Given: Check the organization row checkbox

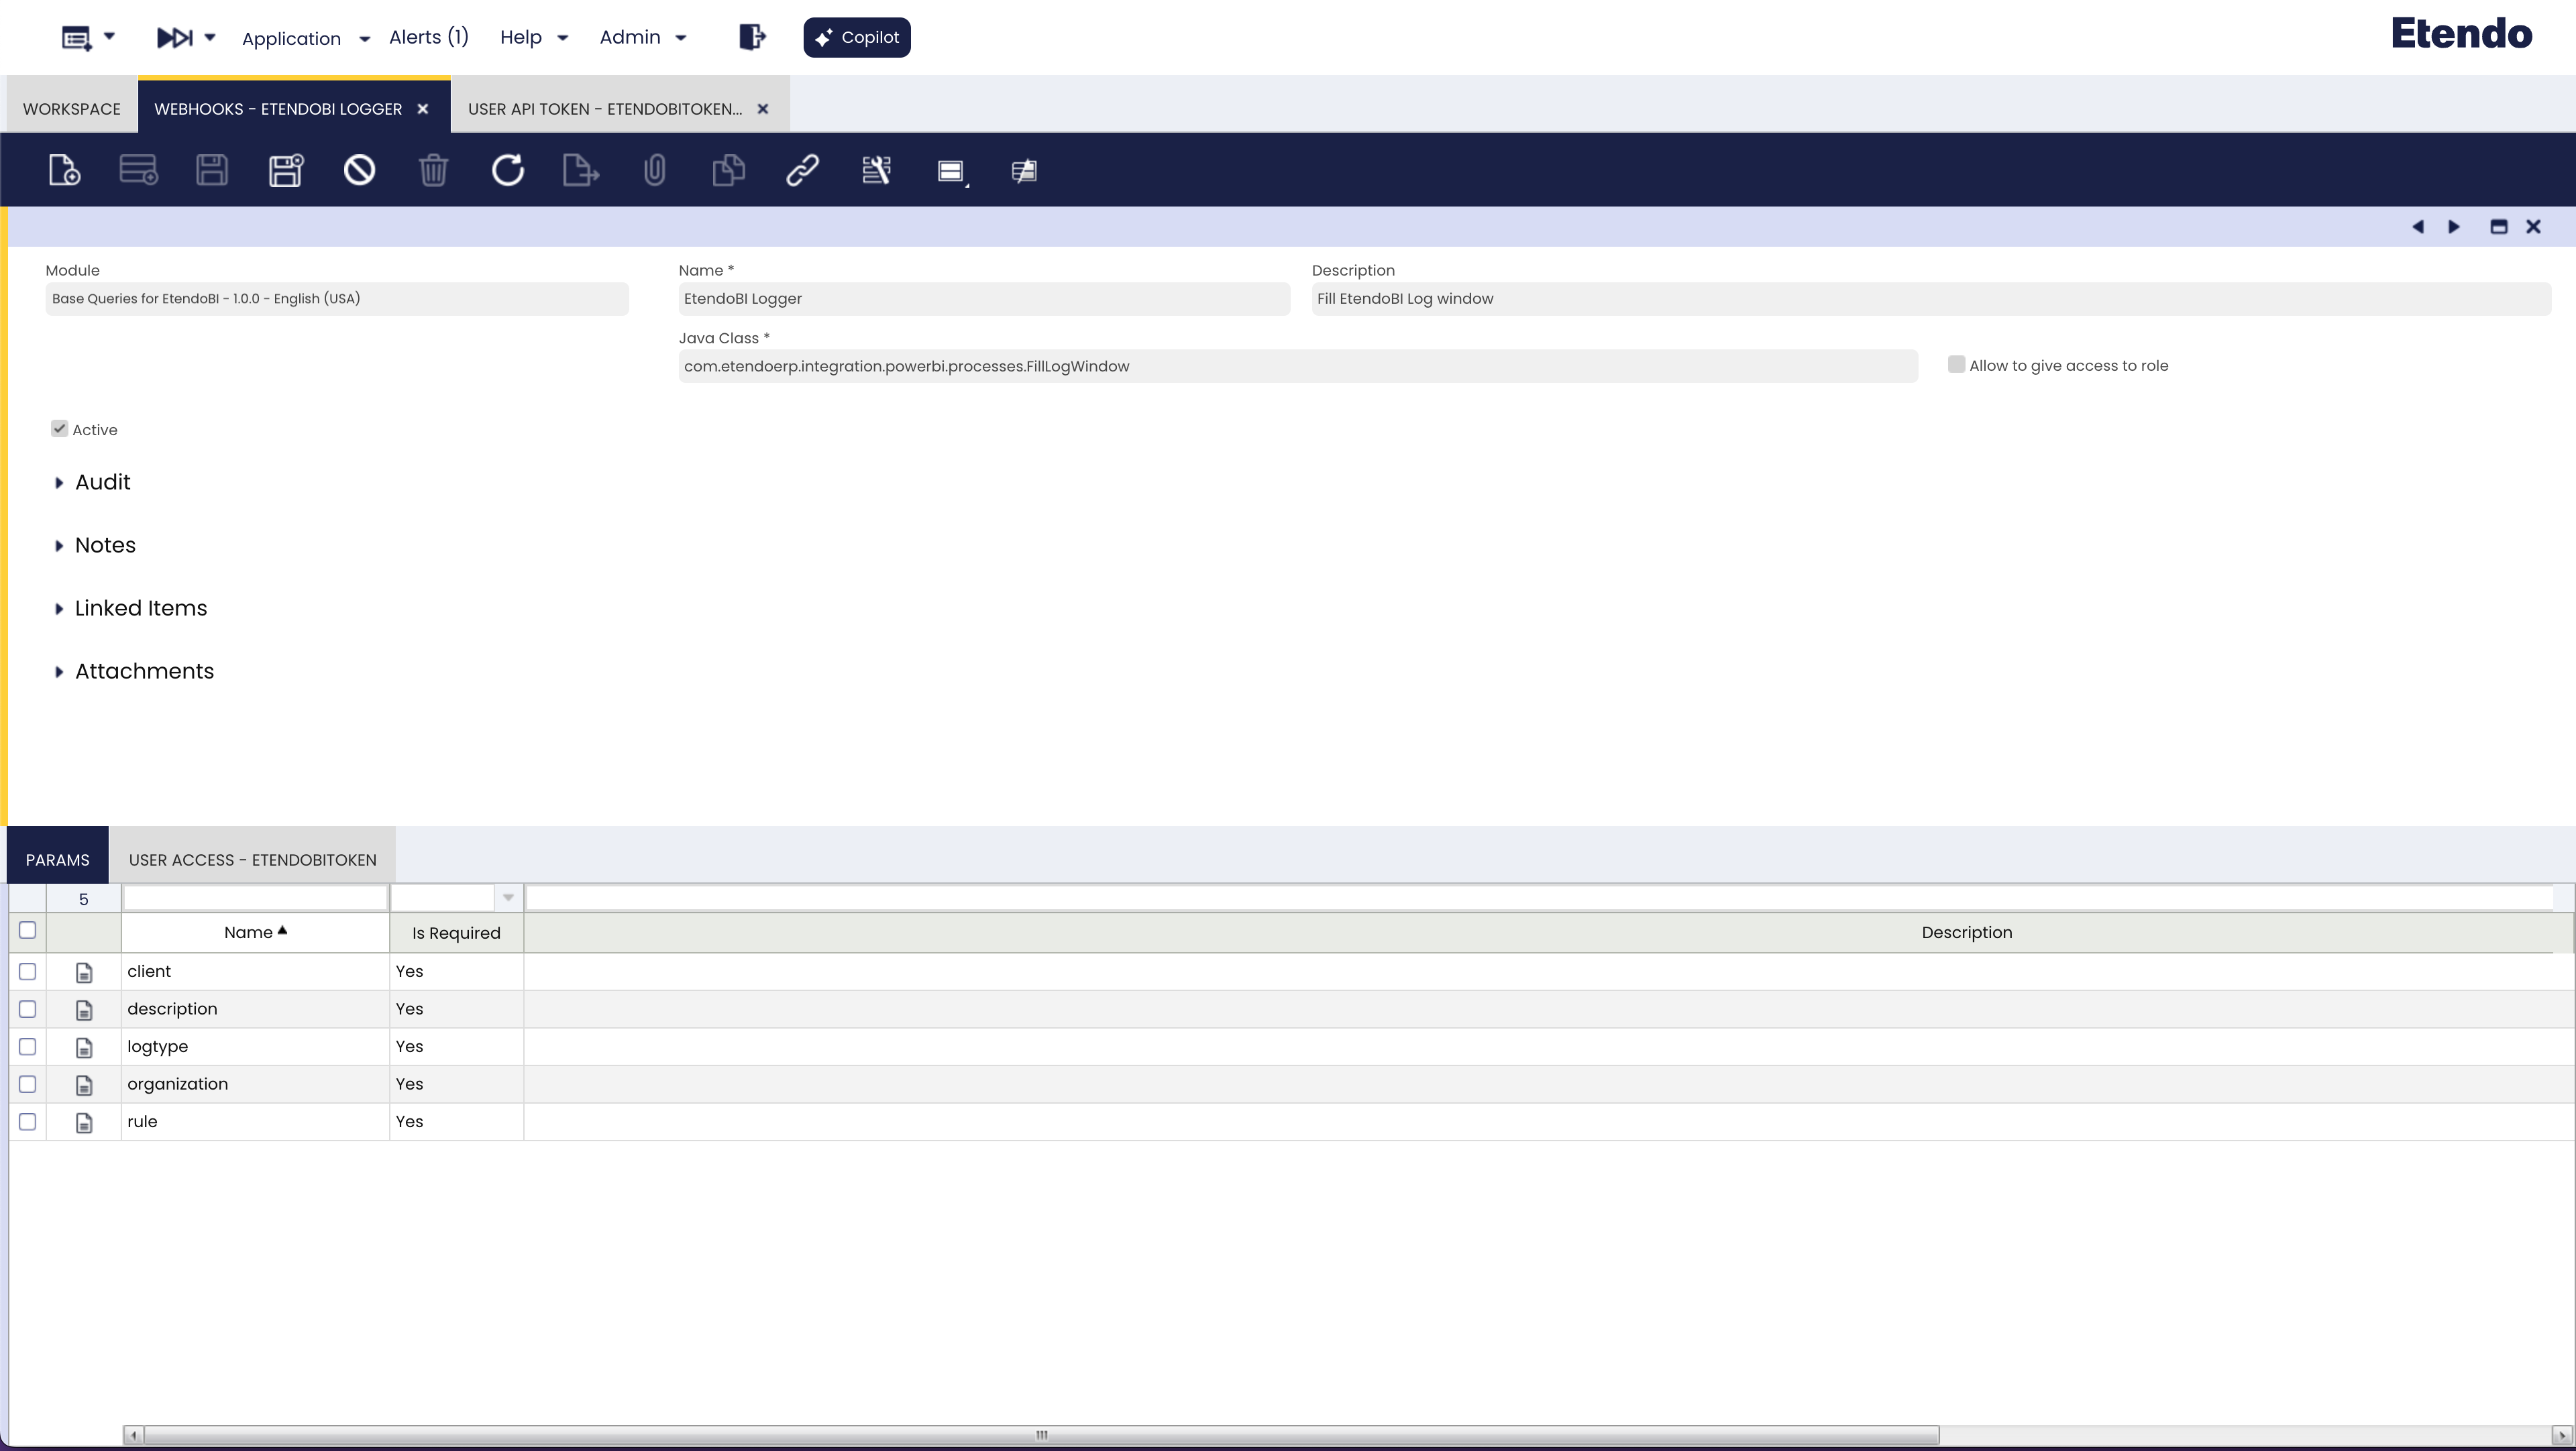Looking at the screenshot, I should (x=28, y=1084).
